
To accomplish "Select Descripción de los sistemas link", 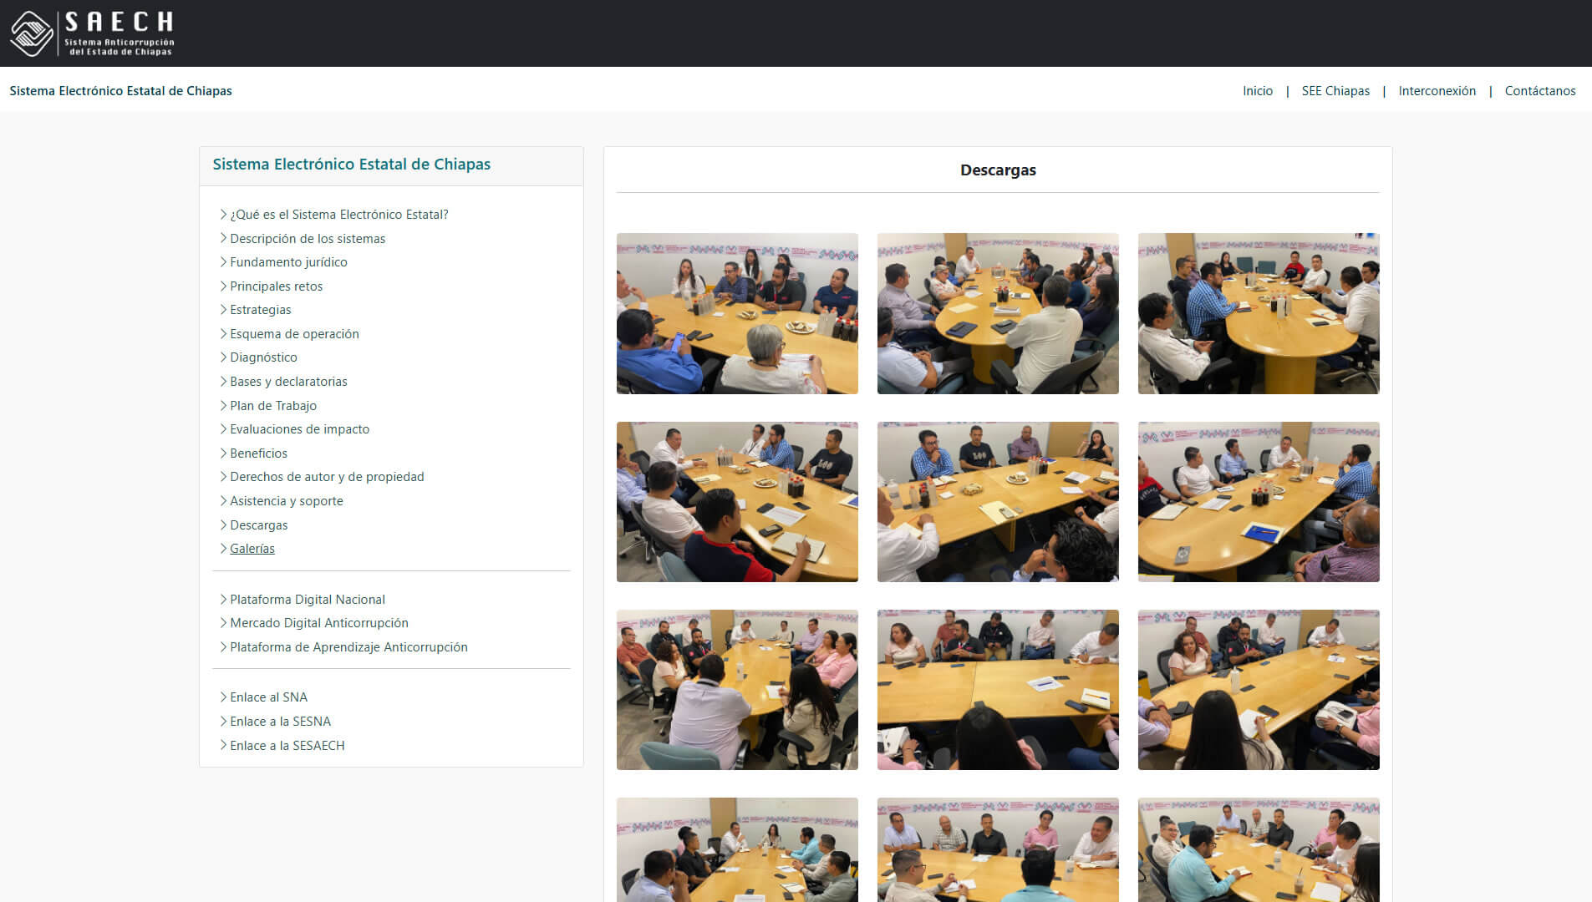I will (307, 239).
